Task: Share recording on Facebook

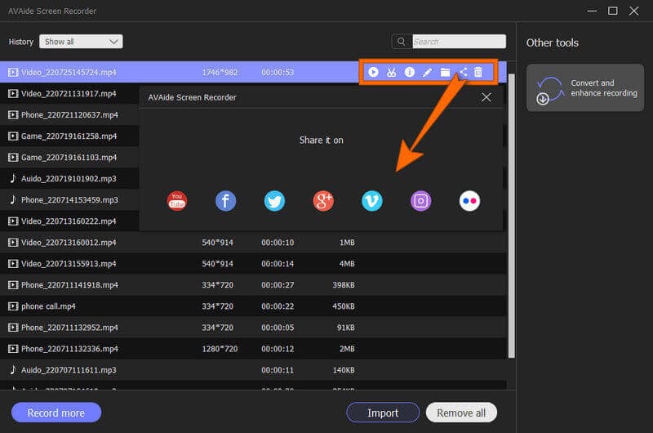Action: [x=226, y=201]
